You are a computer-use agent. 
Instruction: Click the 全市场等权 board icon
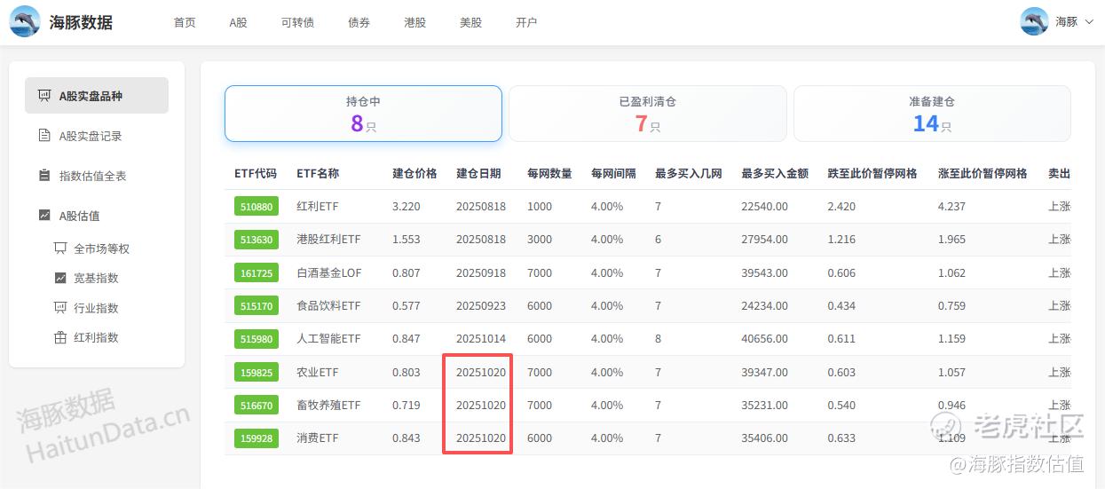click(60, 248)
